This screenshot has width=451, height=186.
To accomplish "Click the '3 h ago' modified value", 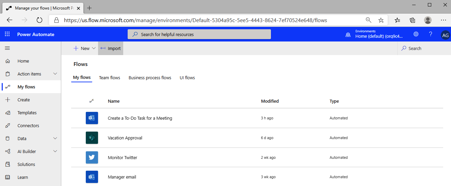I will 267,118.
